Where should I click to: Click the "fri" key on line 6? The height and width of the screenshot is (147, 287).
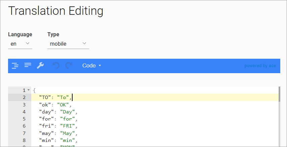(46, 126)
